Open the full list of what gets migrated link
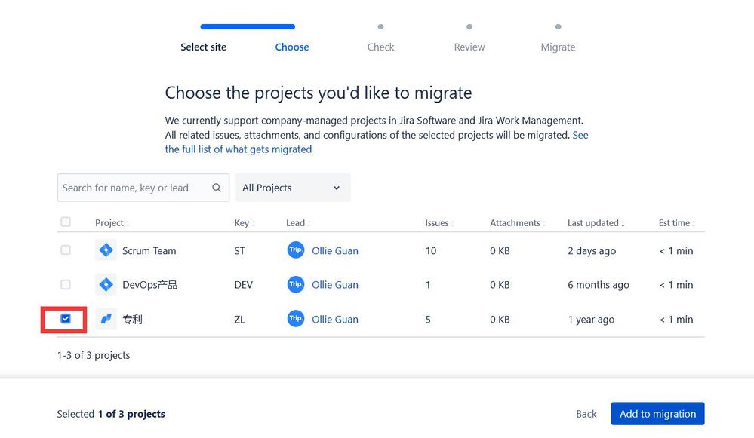The image size is (754, 438). tap(238, 149)
